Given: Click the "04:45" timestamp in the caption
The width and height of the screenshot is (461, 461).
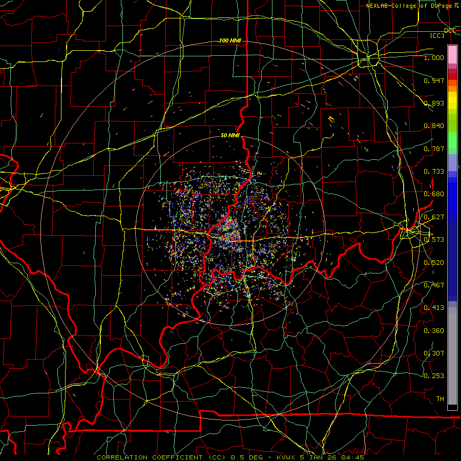Looking at the screenshot, I should coord(353,457).
